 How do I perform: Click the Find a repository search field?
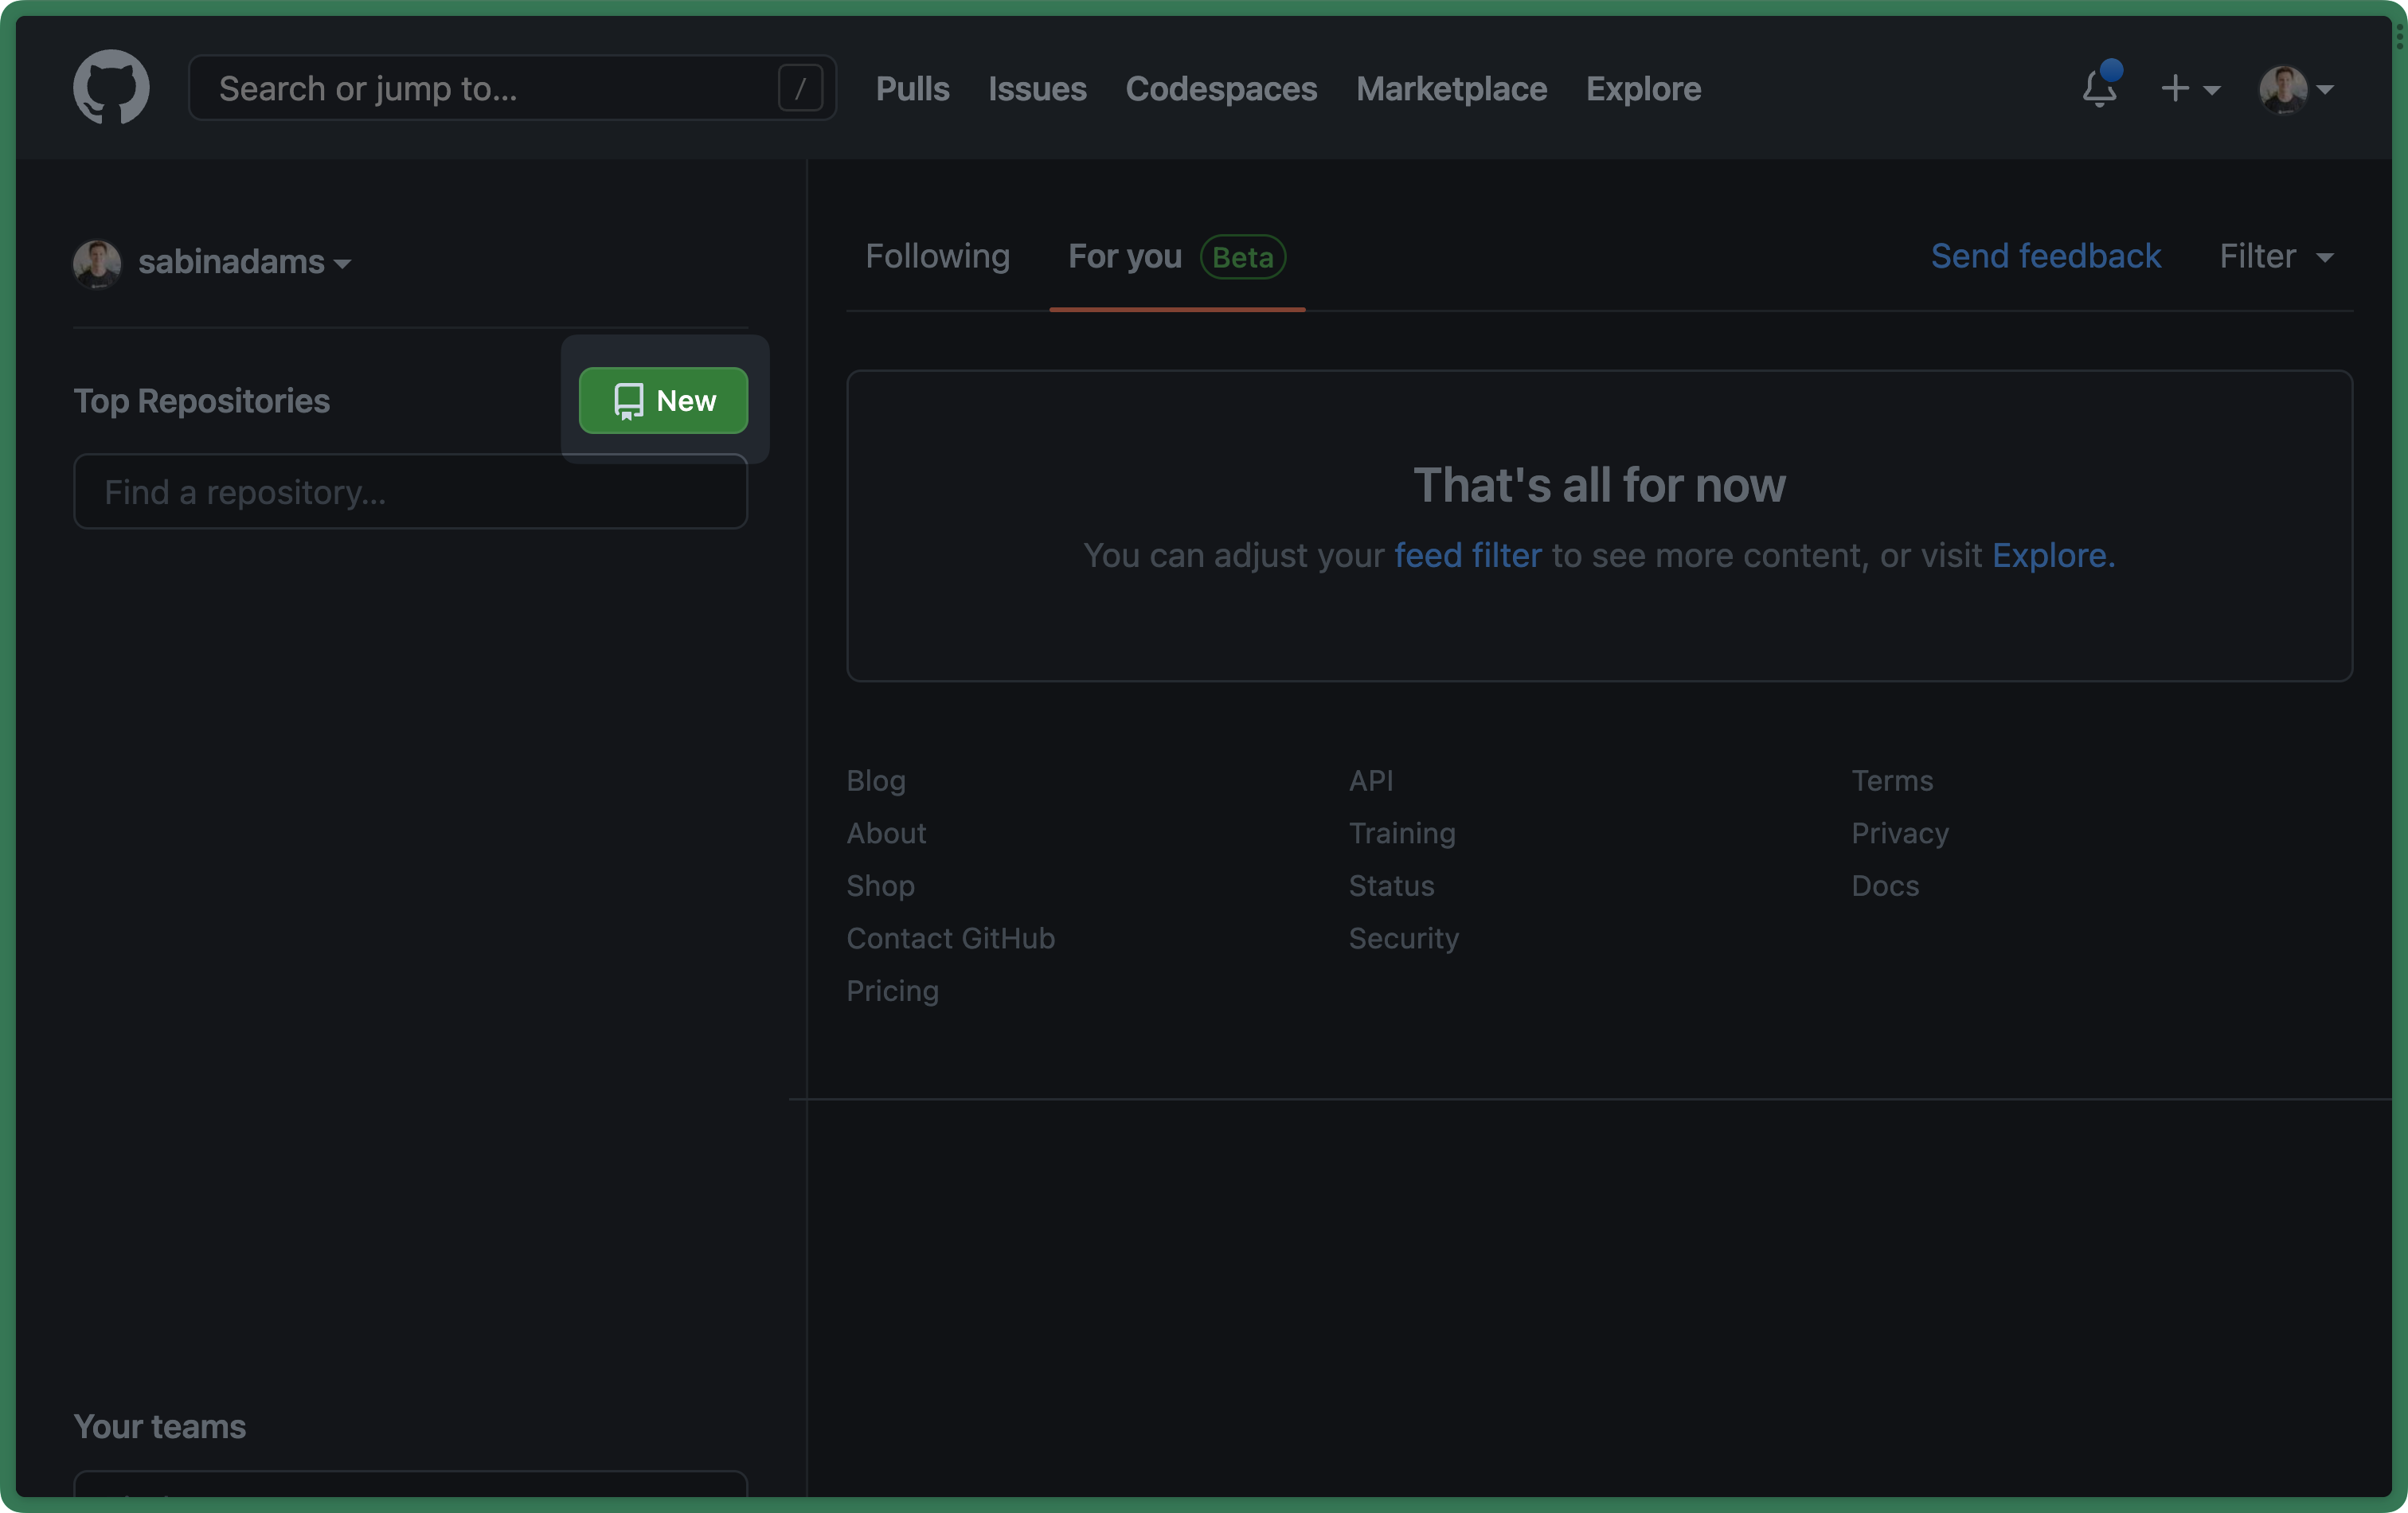coord(409,490)
